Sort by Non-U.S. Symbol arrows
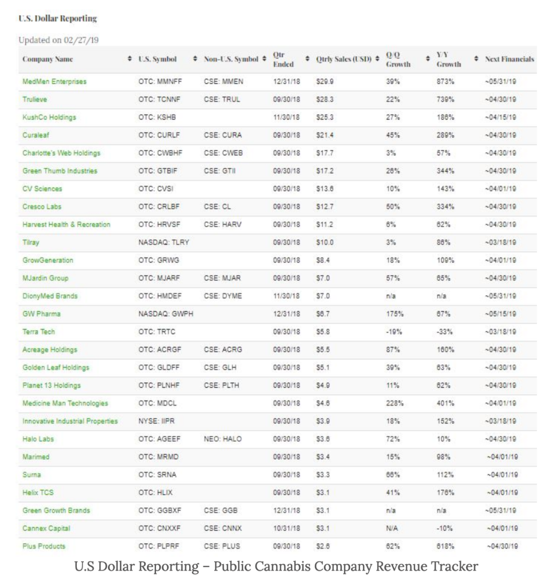Screen dimensions: 555x579 pyautogui.click(x=264, y=59)
